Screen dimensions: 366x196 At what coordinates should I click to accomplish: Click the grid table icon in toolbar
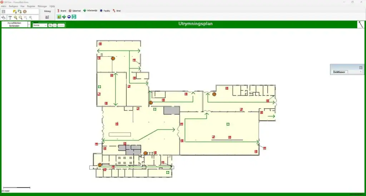click(x=3, y=11)
